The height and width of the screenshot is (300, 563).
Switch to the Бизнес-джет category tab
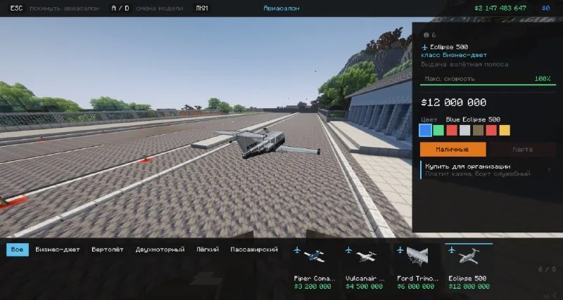click(x=58, y=249)
